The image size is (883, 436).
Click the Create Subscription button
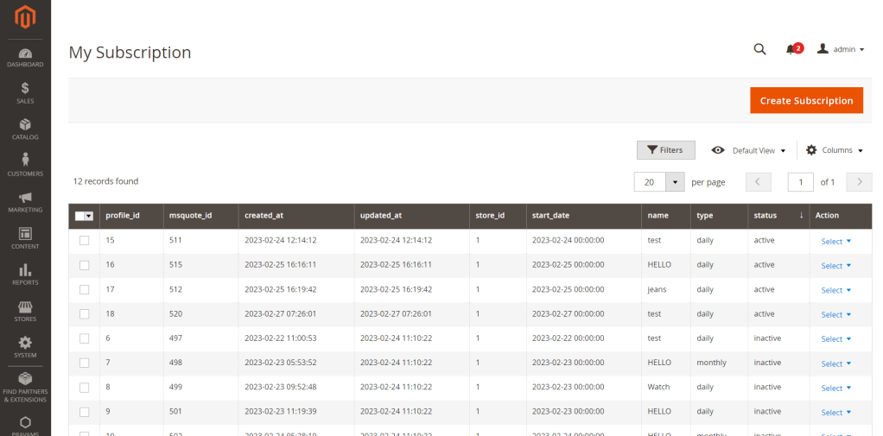(x=805, y=100)
